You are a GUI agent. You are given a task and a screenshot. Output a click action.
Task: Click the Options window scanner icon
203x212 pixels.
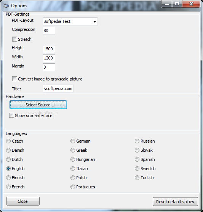[x=6, y=6]
